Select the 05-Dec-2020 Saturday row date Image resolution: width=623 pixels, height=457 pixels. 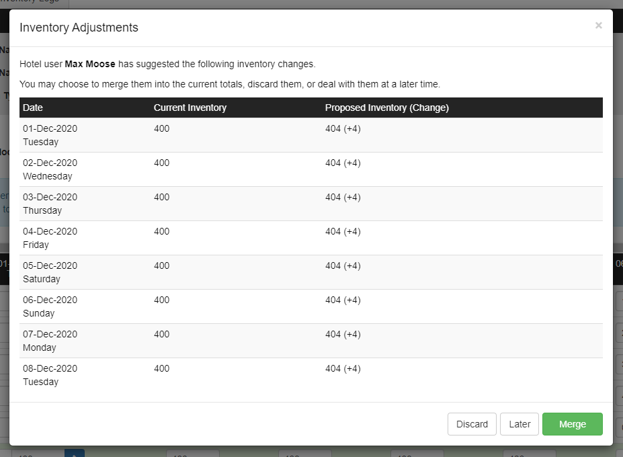[50, 272]
